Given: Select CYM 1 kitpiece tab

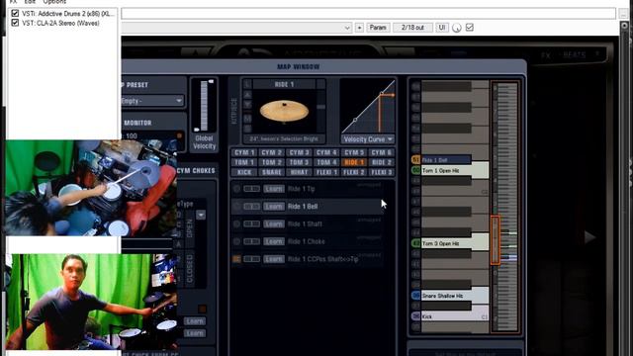Looking at the screenshot, I should pyautogui.click(x=244, y=152).
